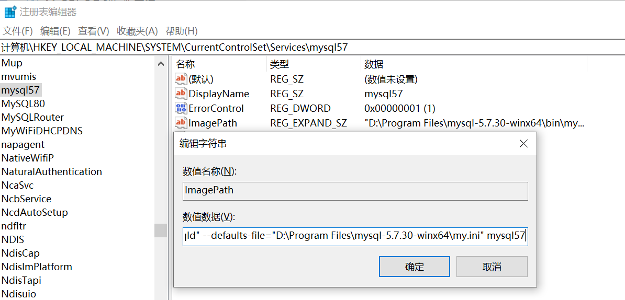Click the string icon next to (默认) value
The height and width of the screenshot is (300, 625).
pos(181,79)
